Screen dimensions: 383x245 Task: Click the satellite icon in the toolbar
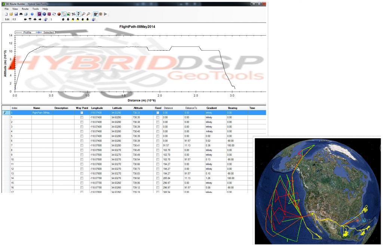point(74,14)
